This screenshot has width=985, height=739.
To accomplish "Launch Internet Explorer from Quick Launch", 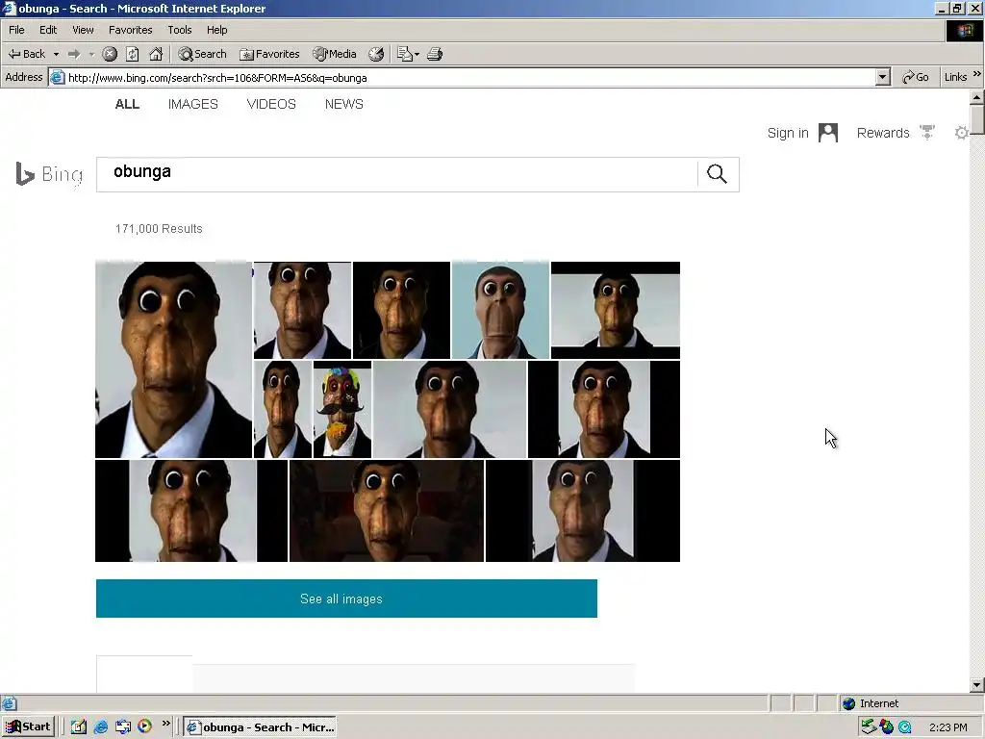I will pyautogui.click(x=100, y=727).
